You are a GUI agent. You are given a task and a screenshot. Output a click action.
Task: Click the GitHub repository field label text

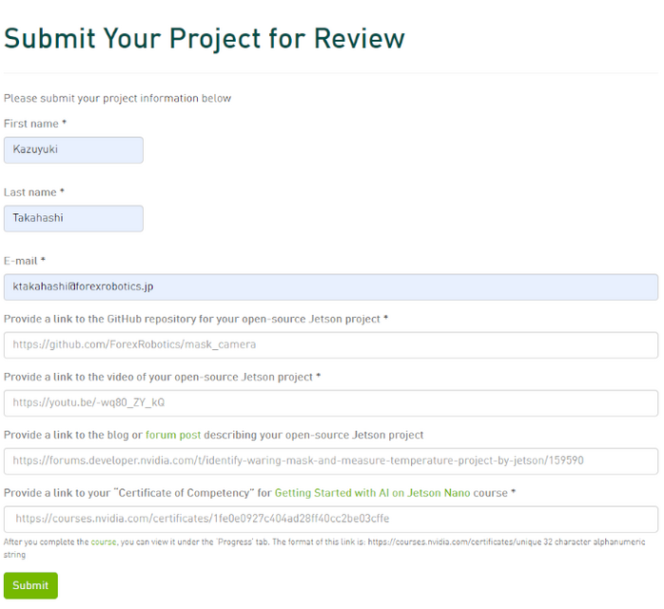point(195,319)
